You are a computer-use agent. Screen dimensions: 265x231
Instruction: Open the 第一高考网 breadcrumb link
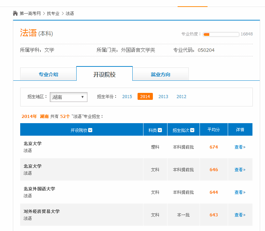30,14
